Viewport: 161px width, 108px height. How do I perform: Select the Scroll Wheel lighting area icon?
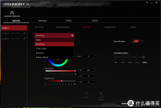point(101,94)
